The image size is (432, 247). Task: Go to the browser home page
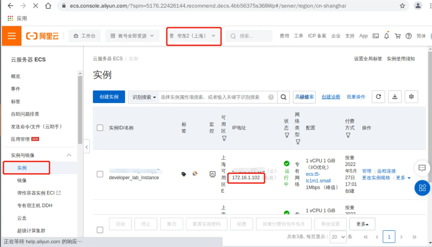pyautogui.click(x=48, y=6)
